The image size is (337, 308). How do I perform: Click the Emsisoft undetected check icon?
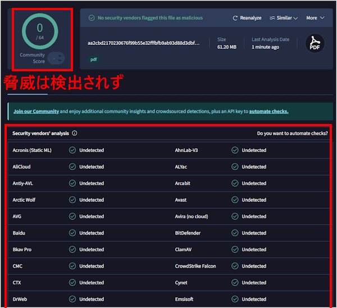[235, 299]
